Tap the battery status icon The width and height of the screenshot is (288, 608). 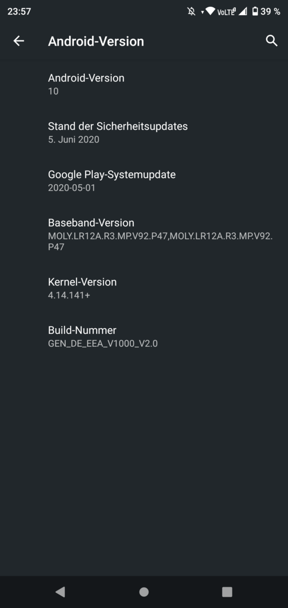click(255, 12)
